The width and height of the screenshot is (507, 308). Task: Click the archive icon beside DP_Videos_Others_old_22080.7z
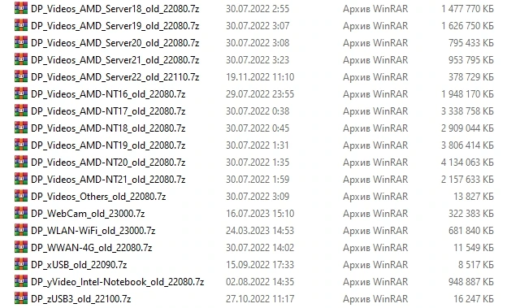[21, 196]
